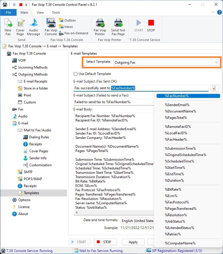Select VOIP in the tree
This screenshot has width=223, height=254.
(x=19, y=60)
